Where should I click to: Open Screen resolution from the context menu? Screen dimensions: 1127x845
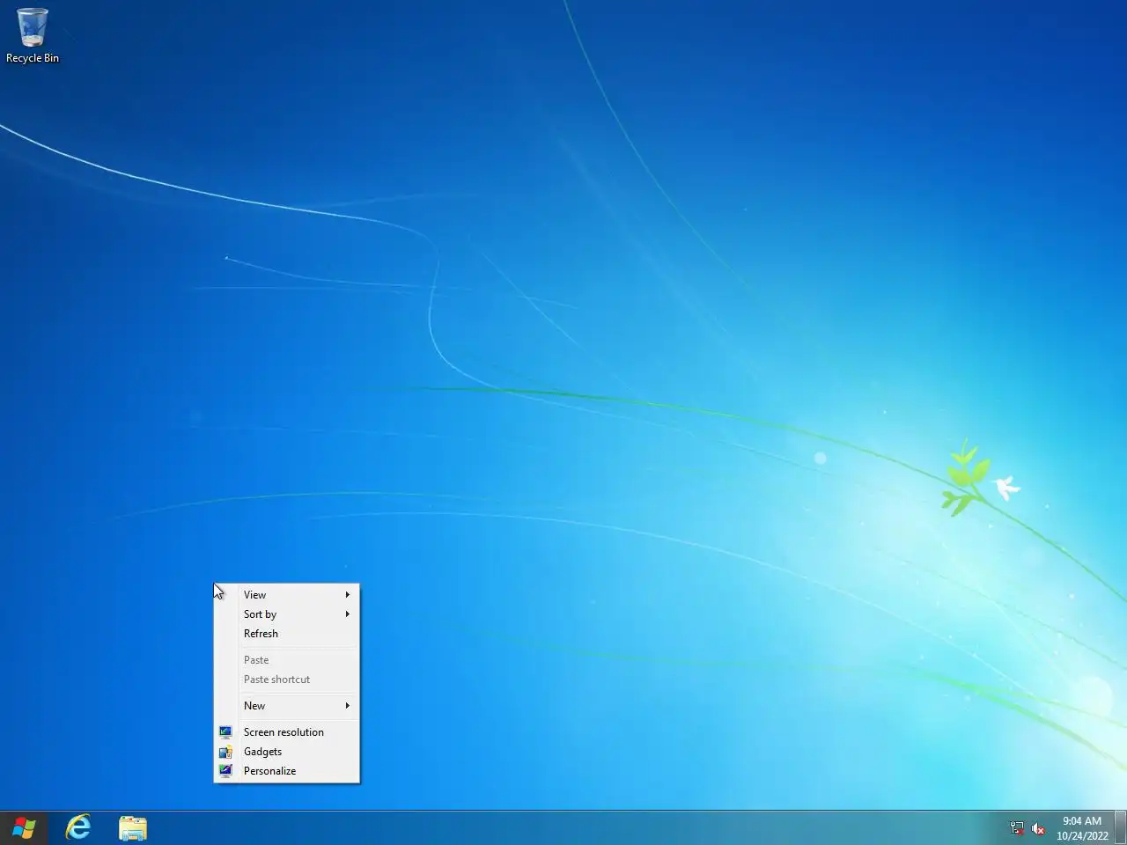coord(287,732)
